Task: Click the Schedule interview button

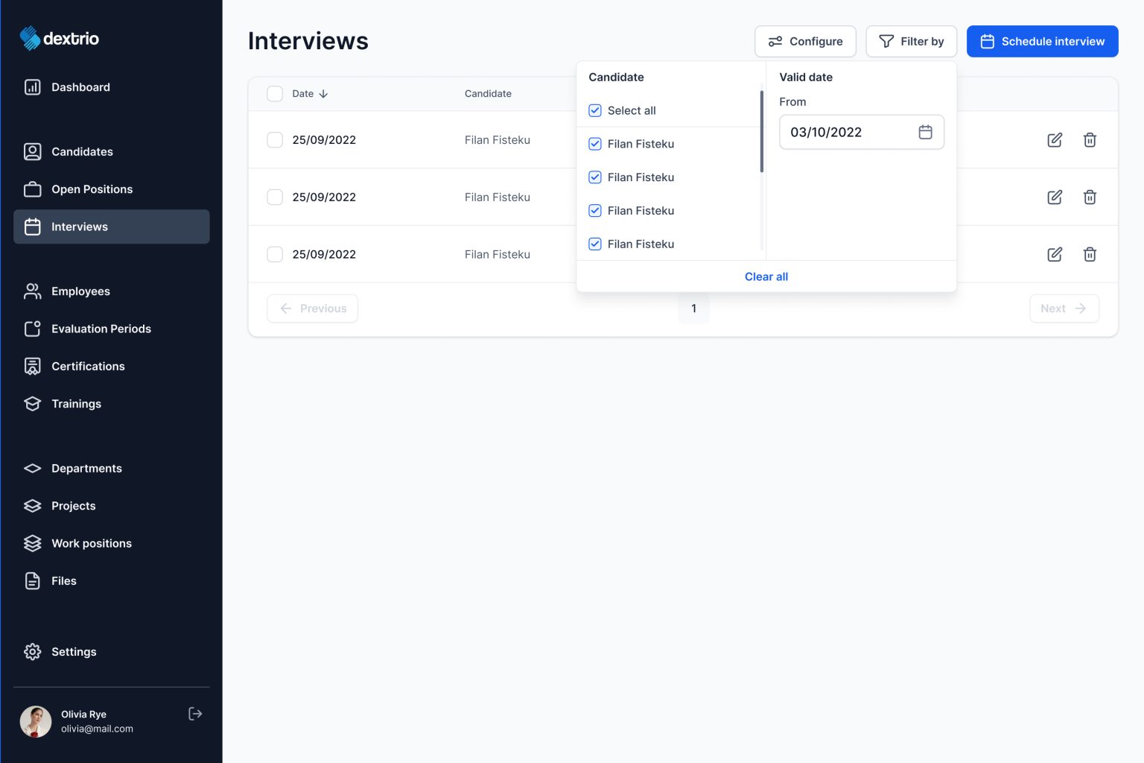Action: pos(1042,42)
